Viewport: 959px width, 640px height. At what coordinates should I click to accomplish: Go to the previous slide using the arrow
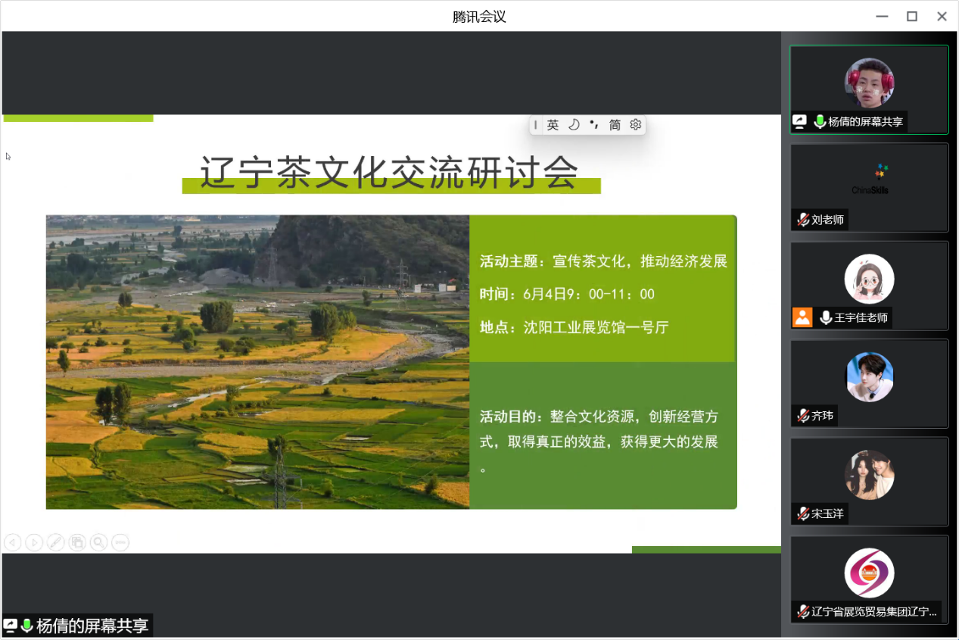coord(12,542)
